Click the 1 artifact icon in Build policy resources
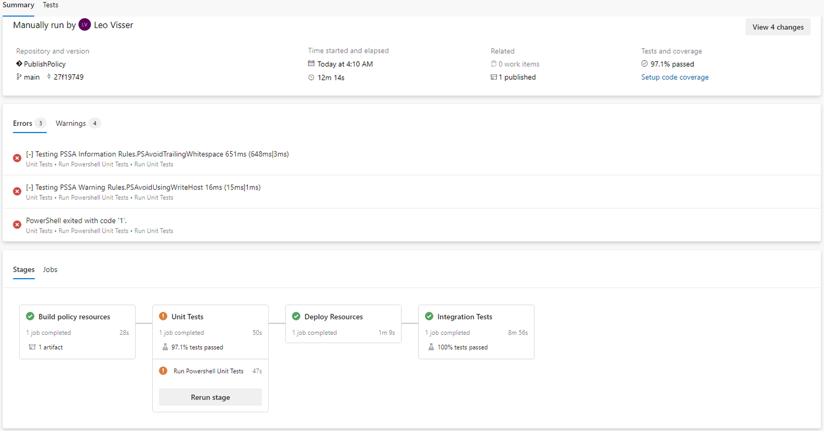 click(31, 347)
